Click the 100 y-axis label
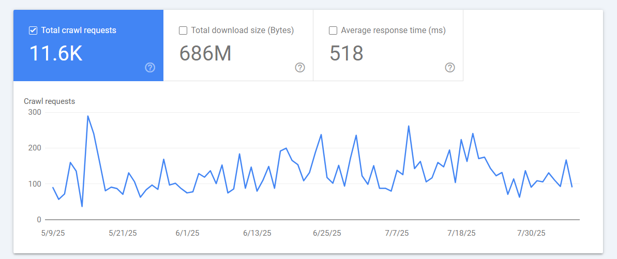The width and height of the screenshot is (617, 259). coord(35,184)
